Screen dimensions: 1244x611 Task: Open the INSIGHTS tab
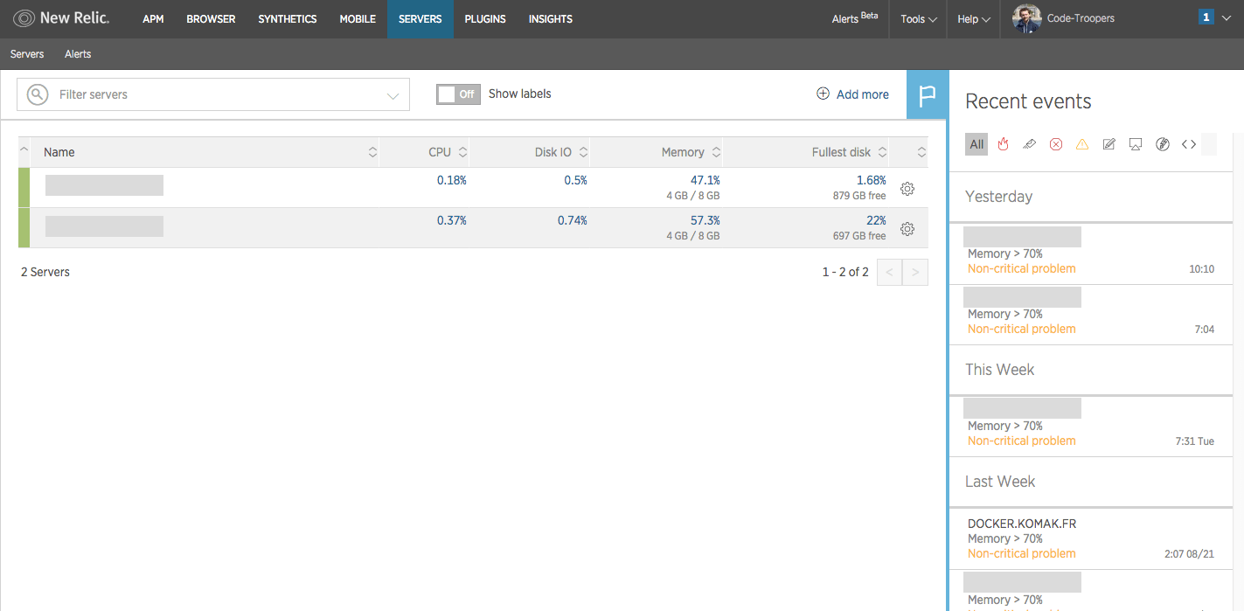[x=550, y=19]
